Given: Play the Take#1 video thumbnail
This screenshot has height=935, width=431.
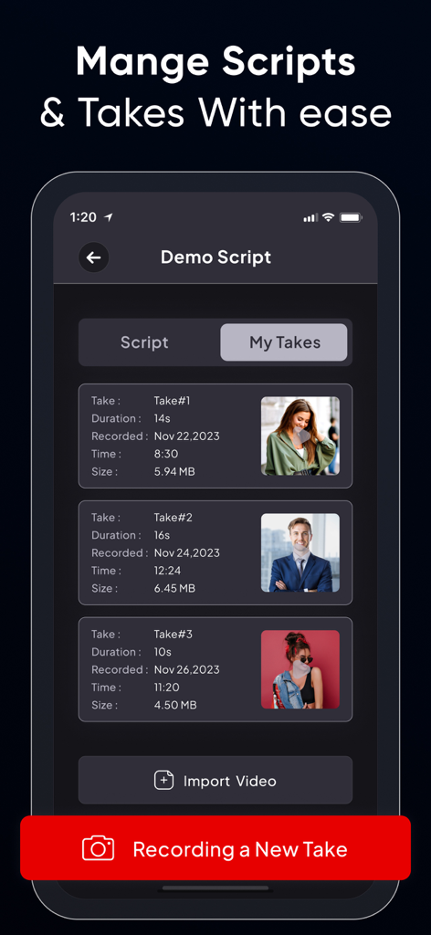Looking at the screenshot, I should click(300, 436).
